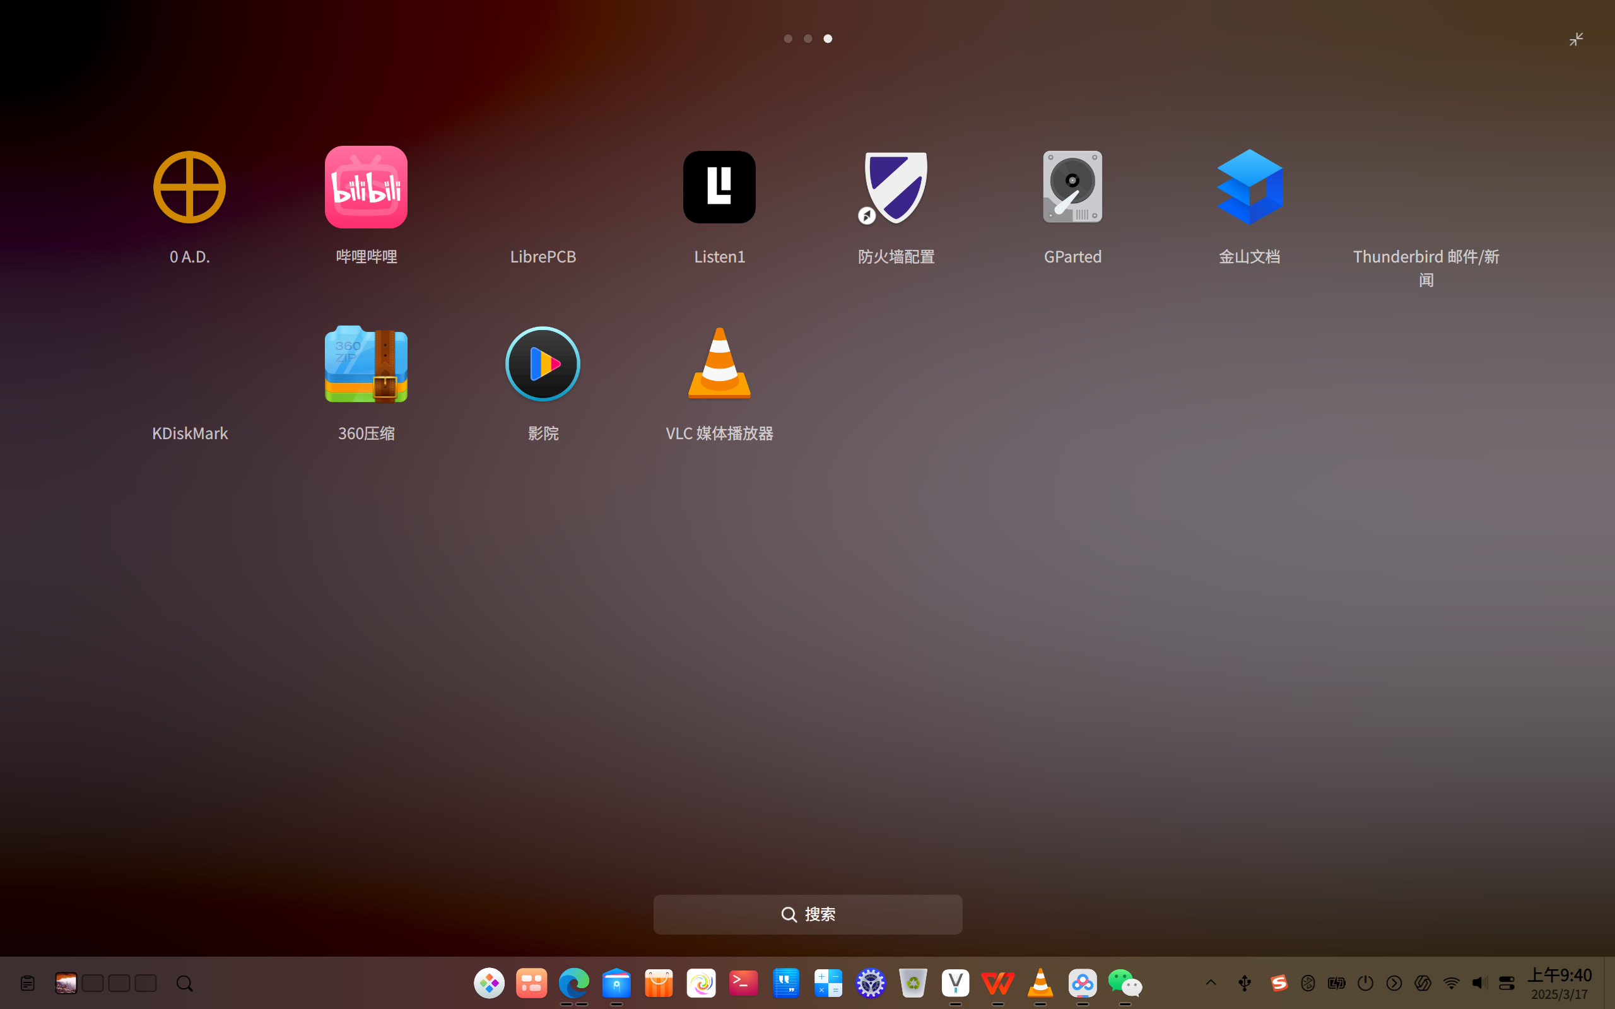
Task: Open the blue quotes text editor
Action: click(x=786, y=983)
